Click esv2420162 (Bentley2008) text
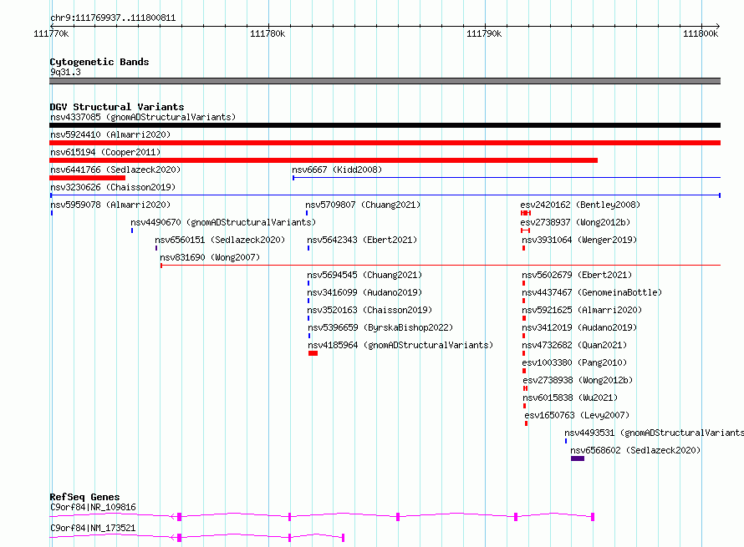Image resolution: width=744 pixels, height=547 pixels. coord(580,205)
